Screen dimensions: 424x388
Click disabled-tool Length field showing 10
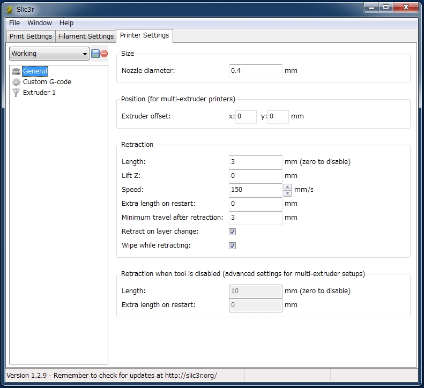pyautogui.click(x=256, y=291)
